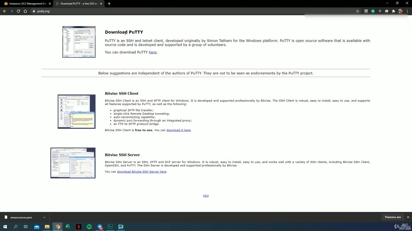This screenshot has height=231, width=412.
Task: Click the black square extension icon
Action: click(x=380, y=11)
